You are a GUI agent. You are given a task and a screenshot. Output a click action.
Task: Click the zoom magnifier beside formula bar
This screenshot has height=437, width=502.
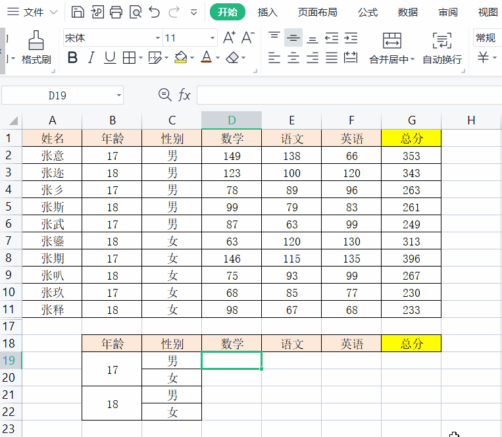(x=164, y=95)
